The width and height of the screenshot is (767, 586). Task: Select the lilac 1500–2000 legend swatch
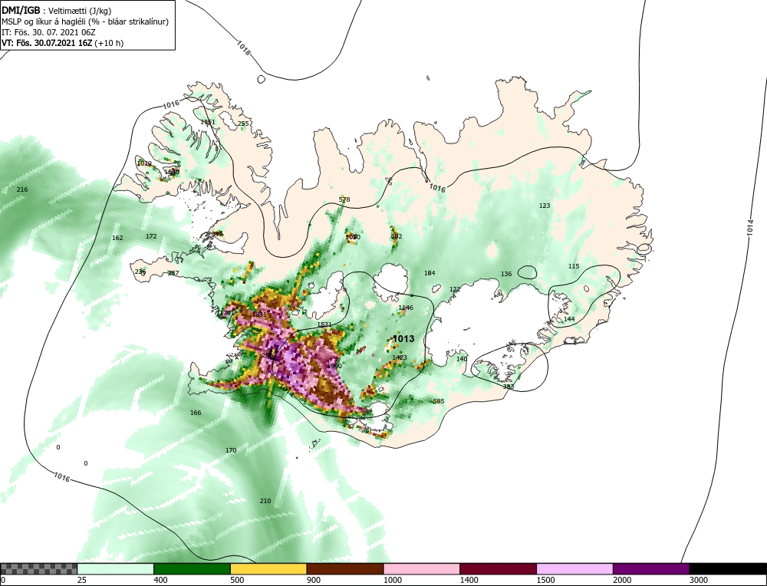point(574,569)
